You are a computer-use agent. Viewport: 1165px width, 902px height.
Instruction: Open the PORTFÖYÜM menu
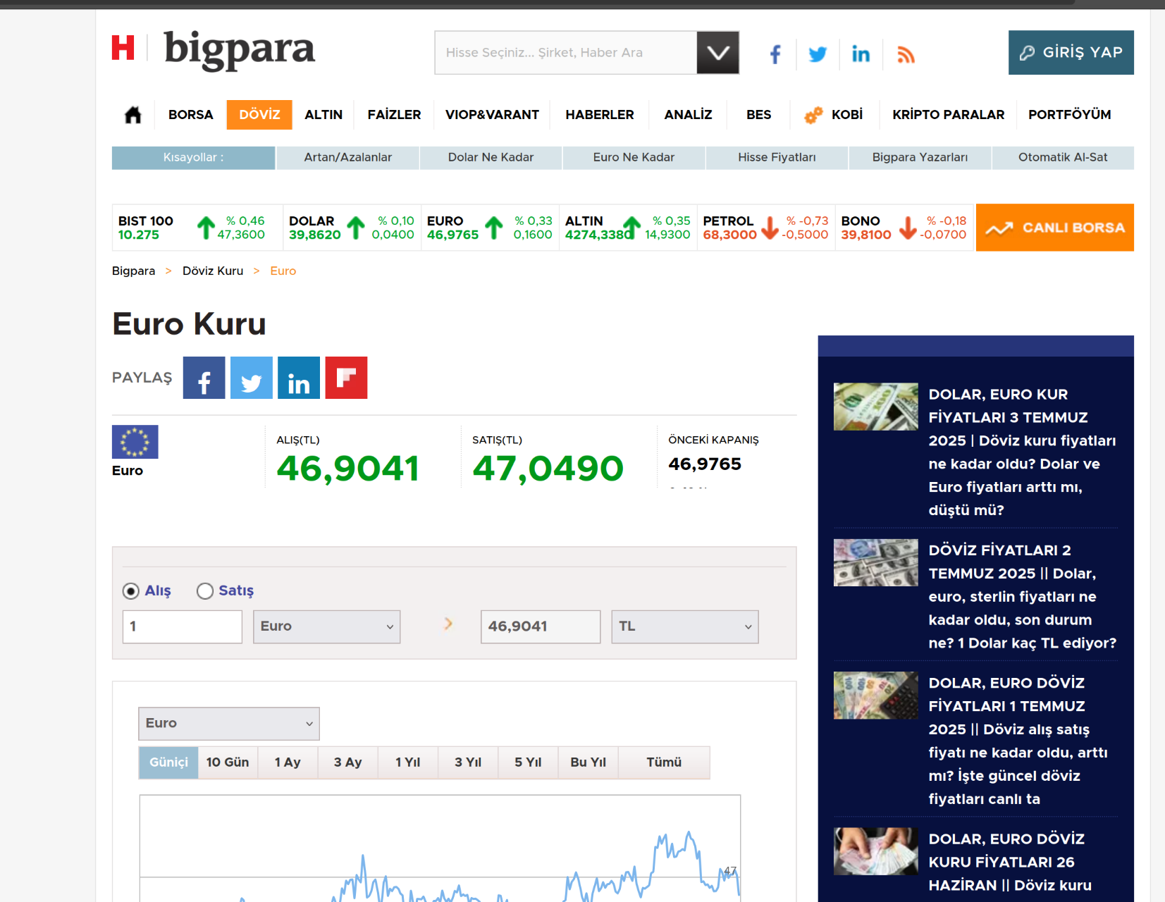pyautogui.click(x=1069, y=115)
